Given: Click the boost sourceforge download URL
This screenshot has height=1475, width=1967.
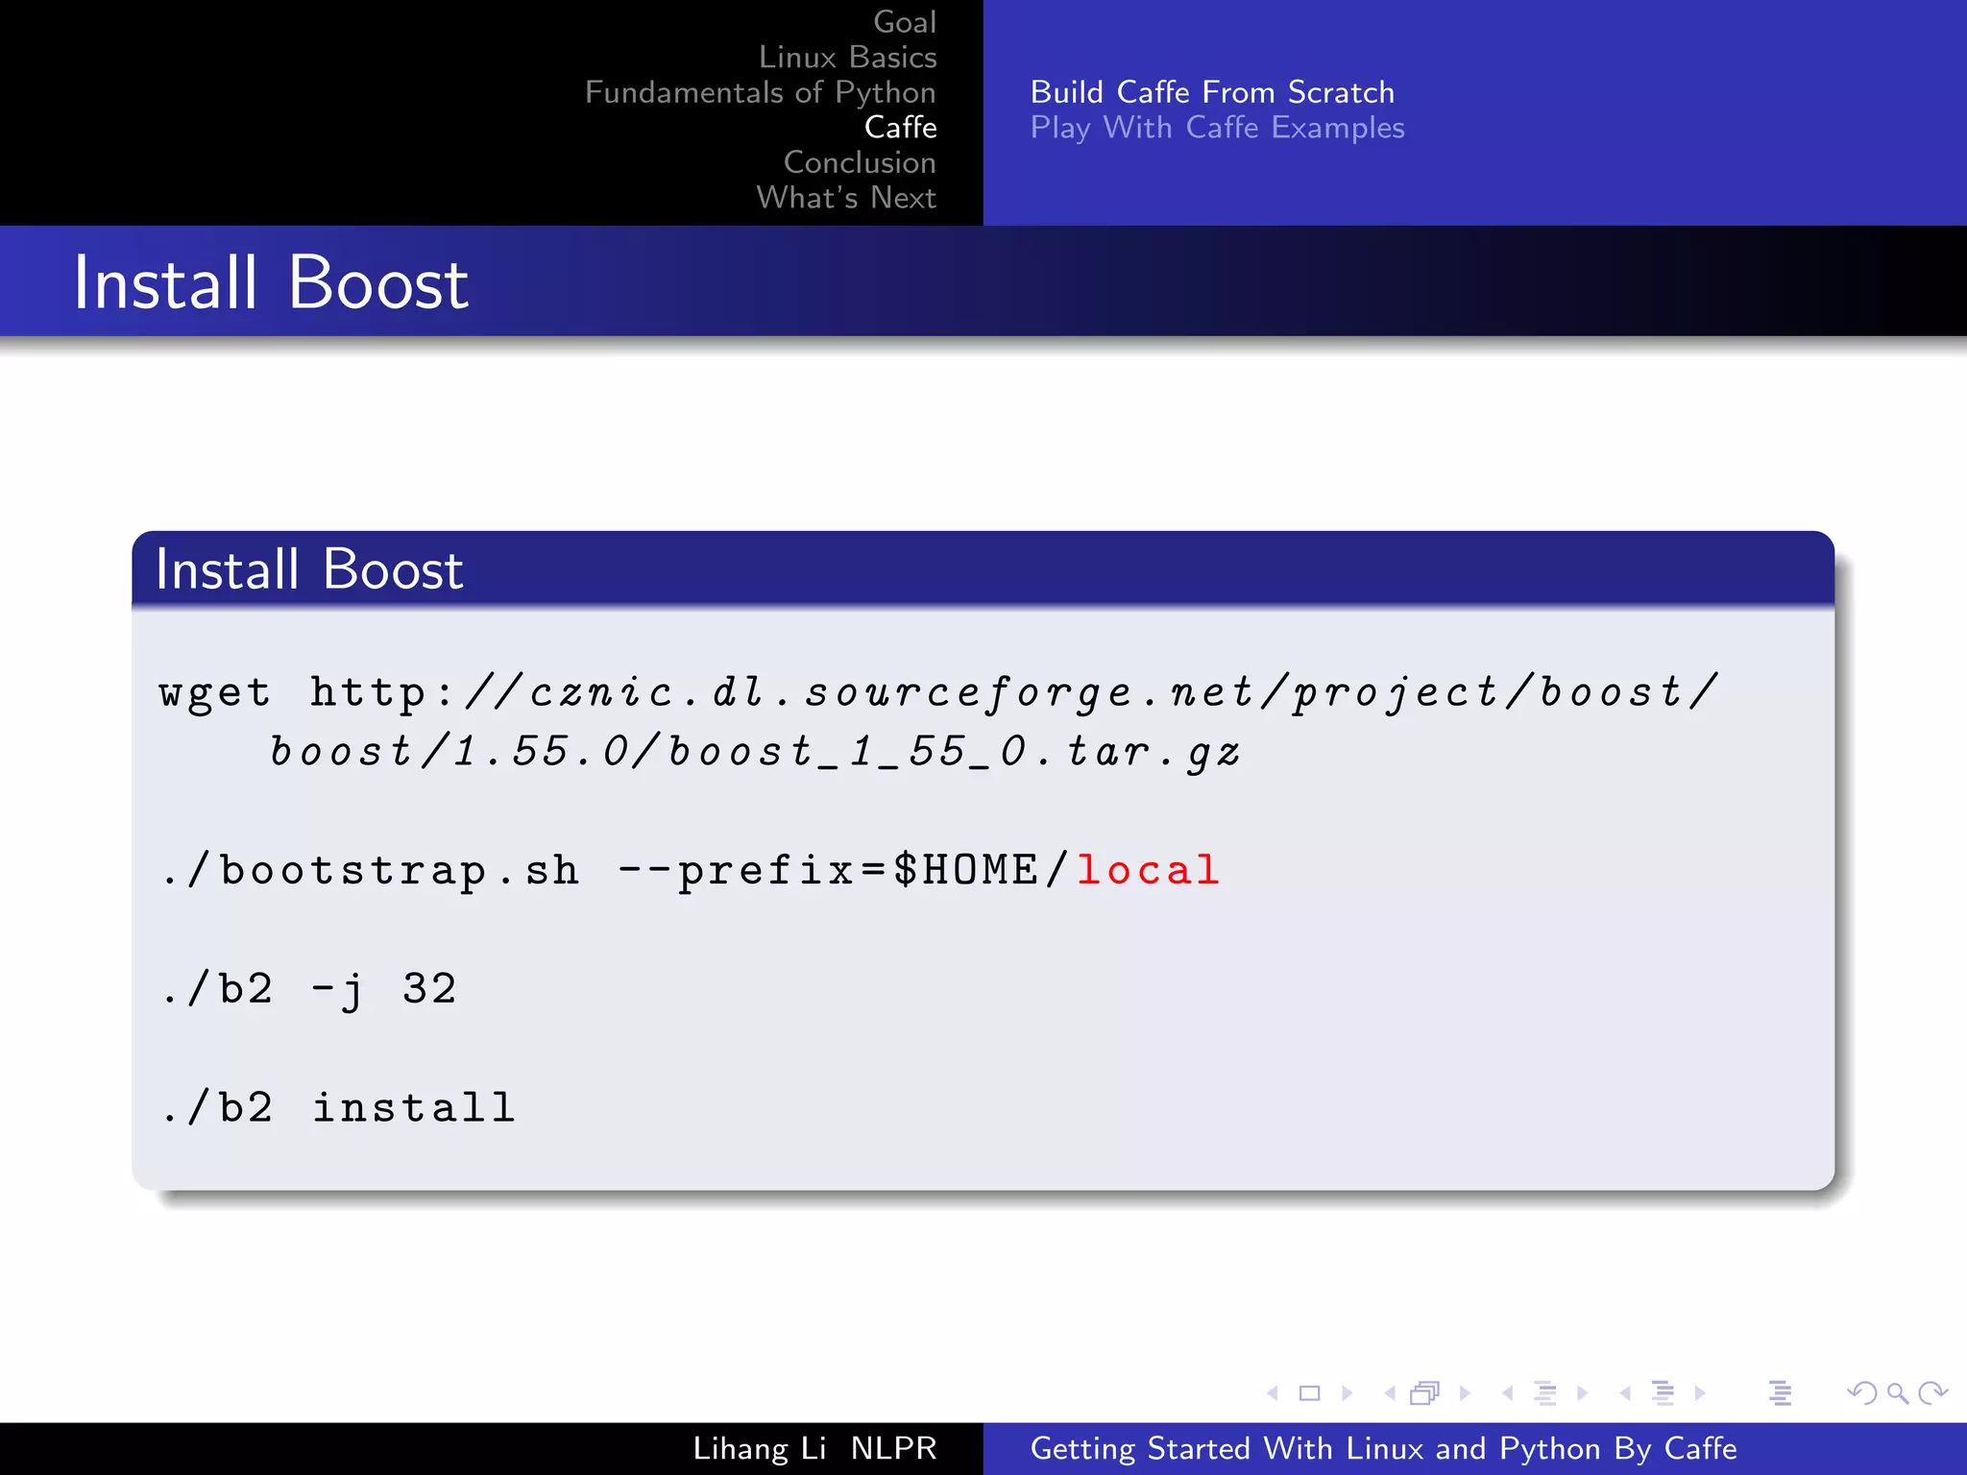Looking at the screenshot, I should point(995,721).
